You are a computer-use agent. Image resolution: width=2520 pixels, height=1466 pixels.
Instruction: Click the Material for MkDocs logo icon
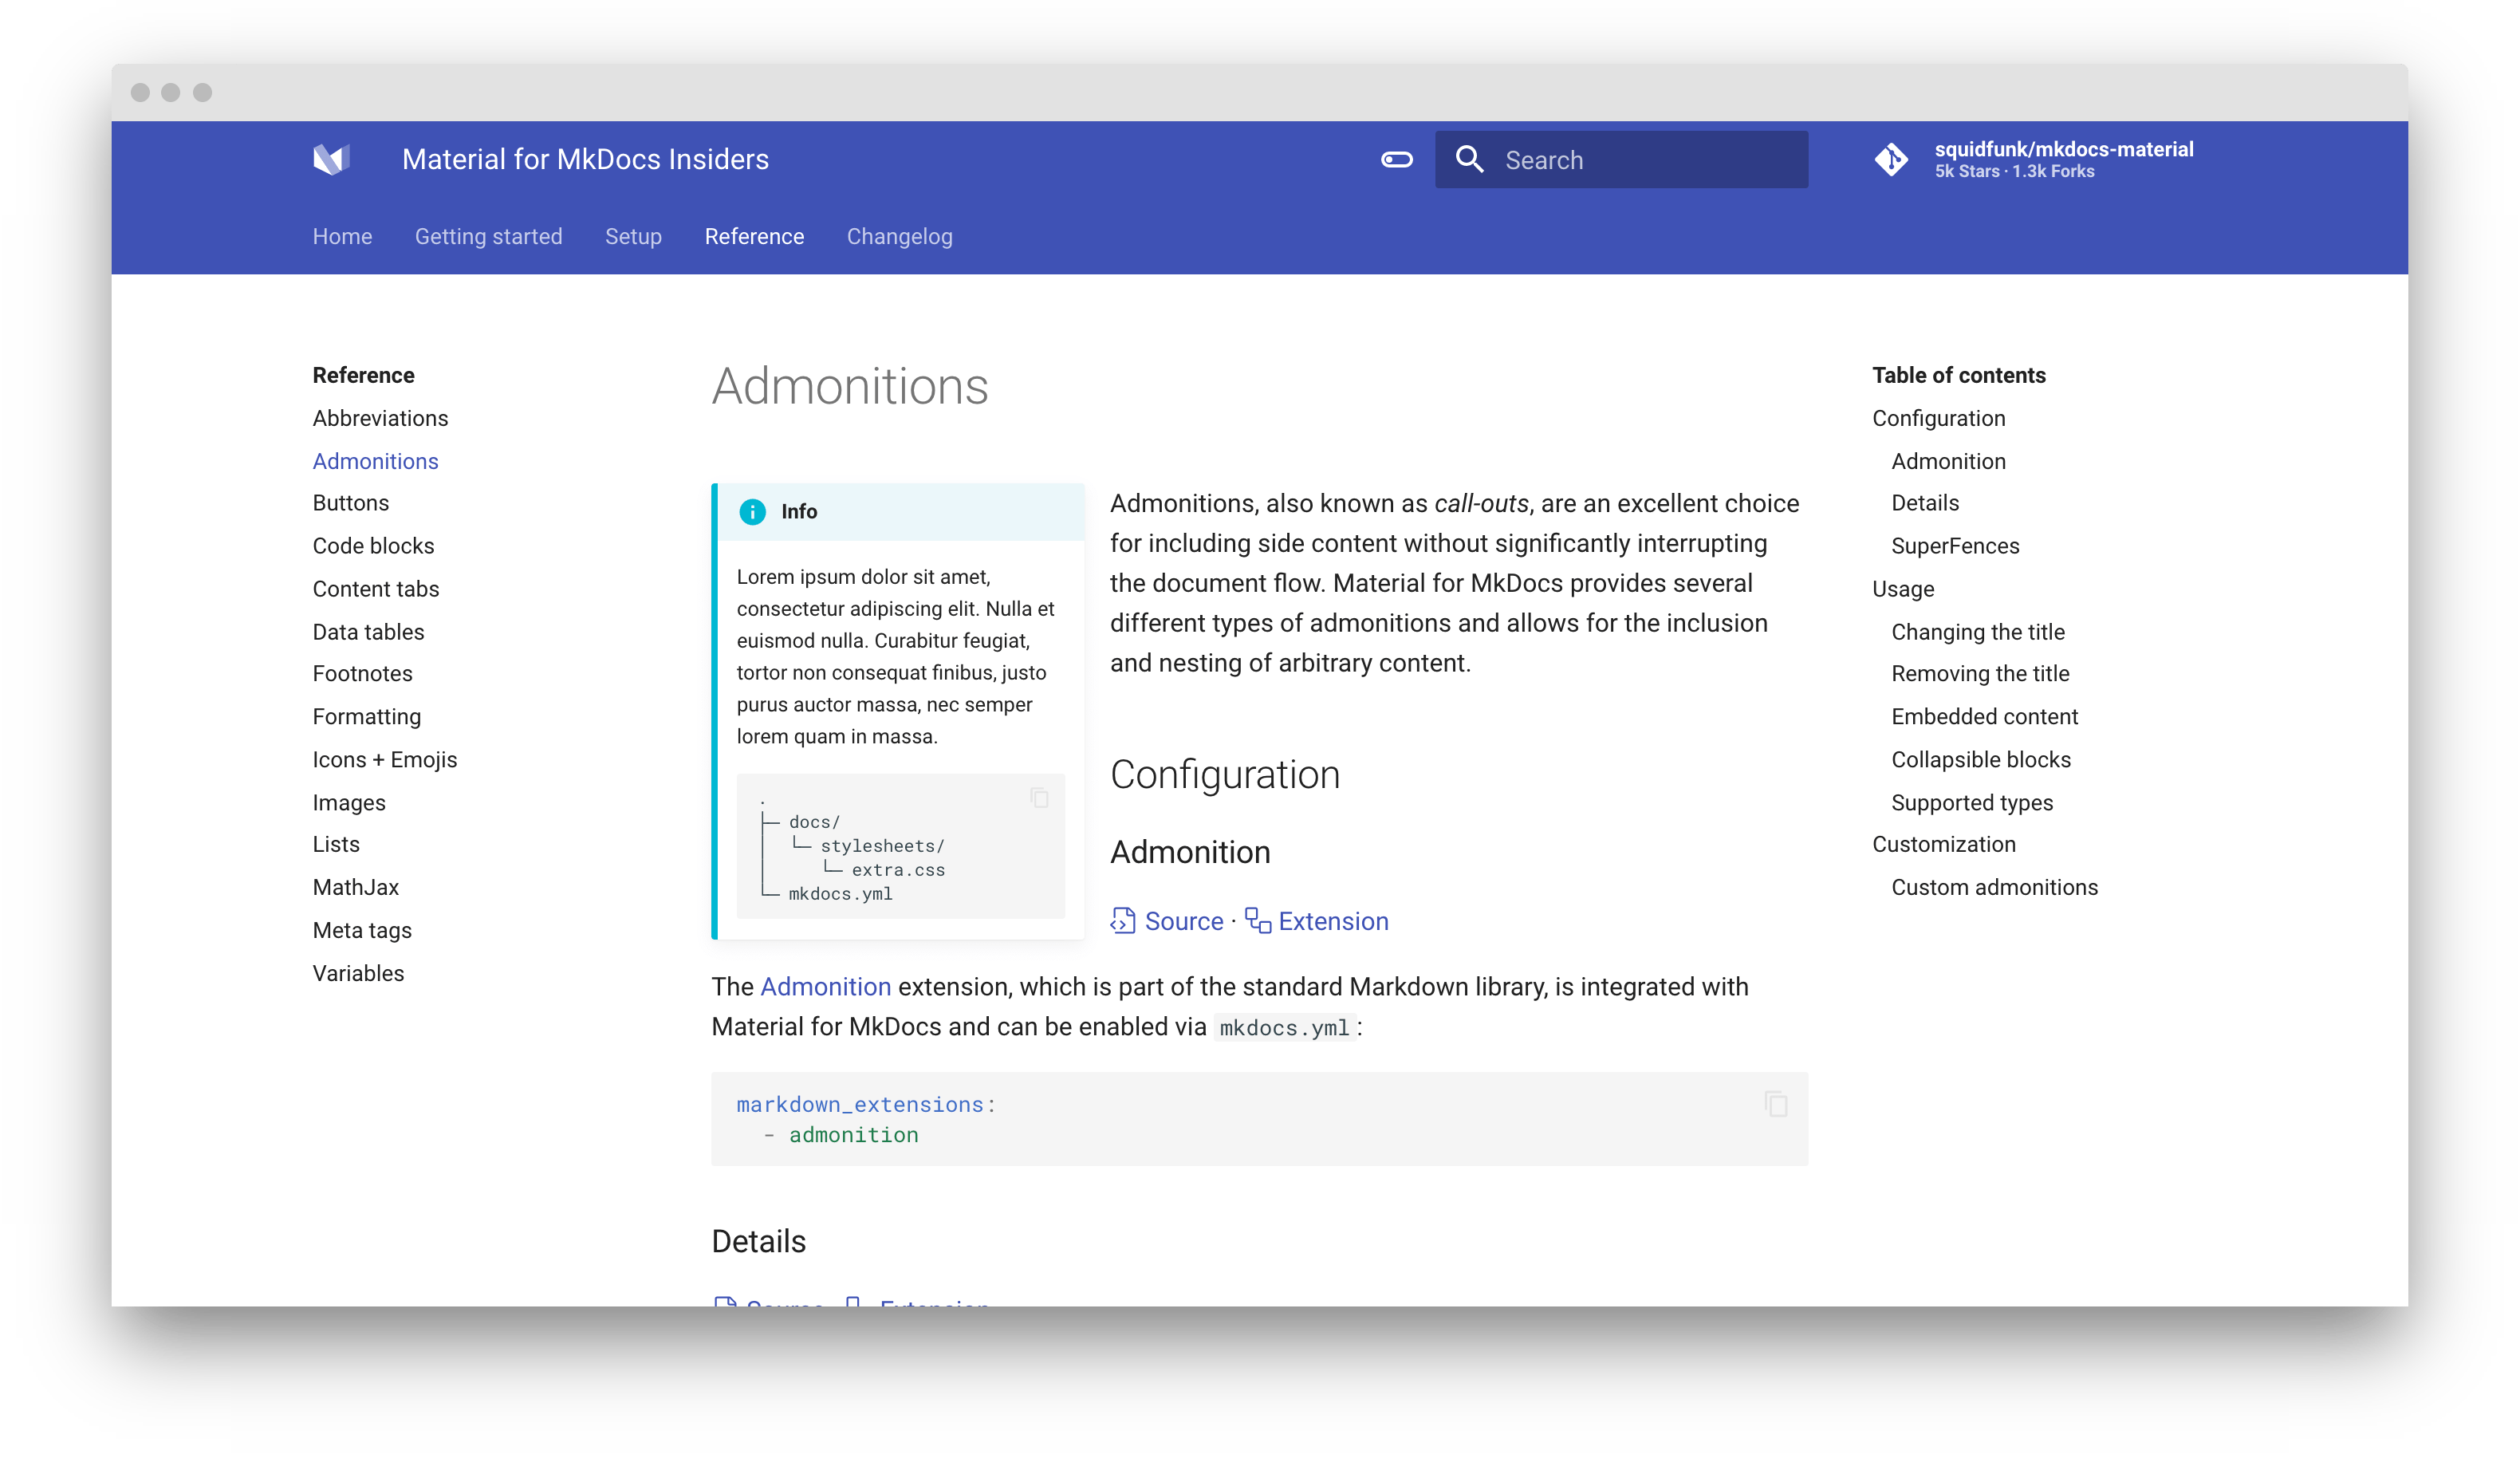[x=331, y=159]
